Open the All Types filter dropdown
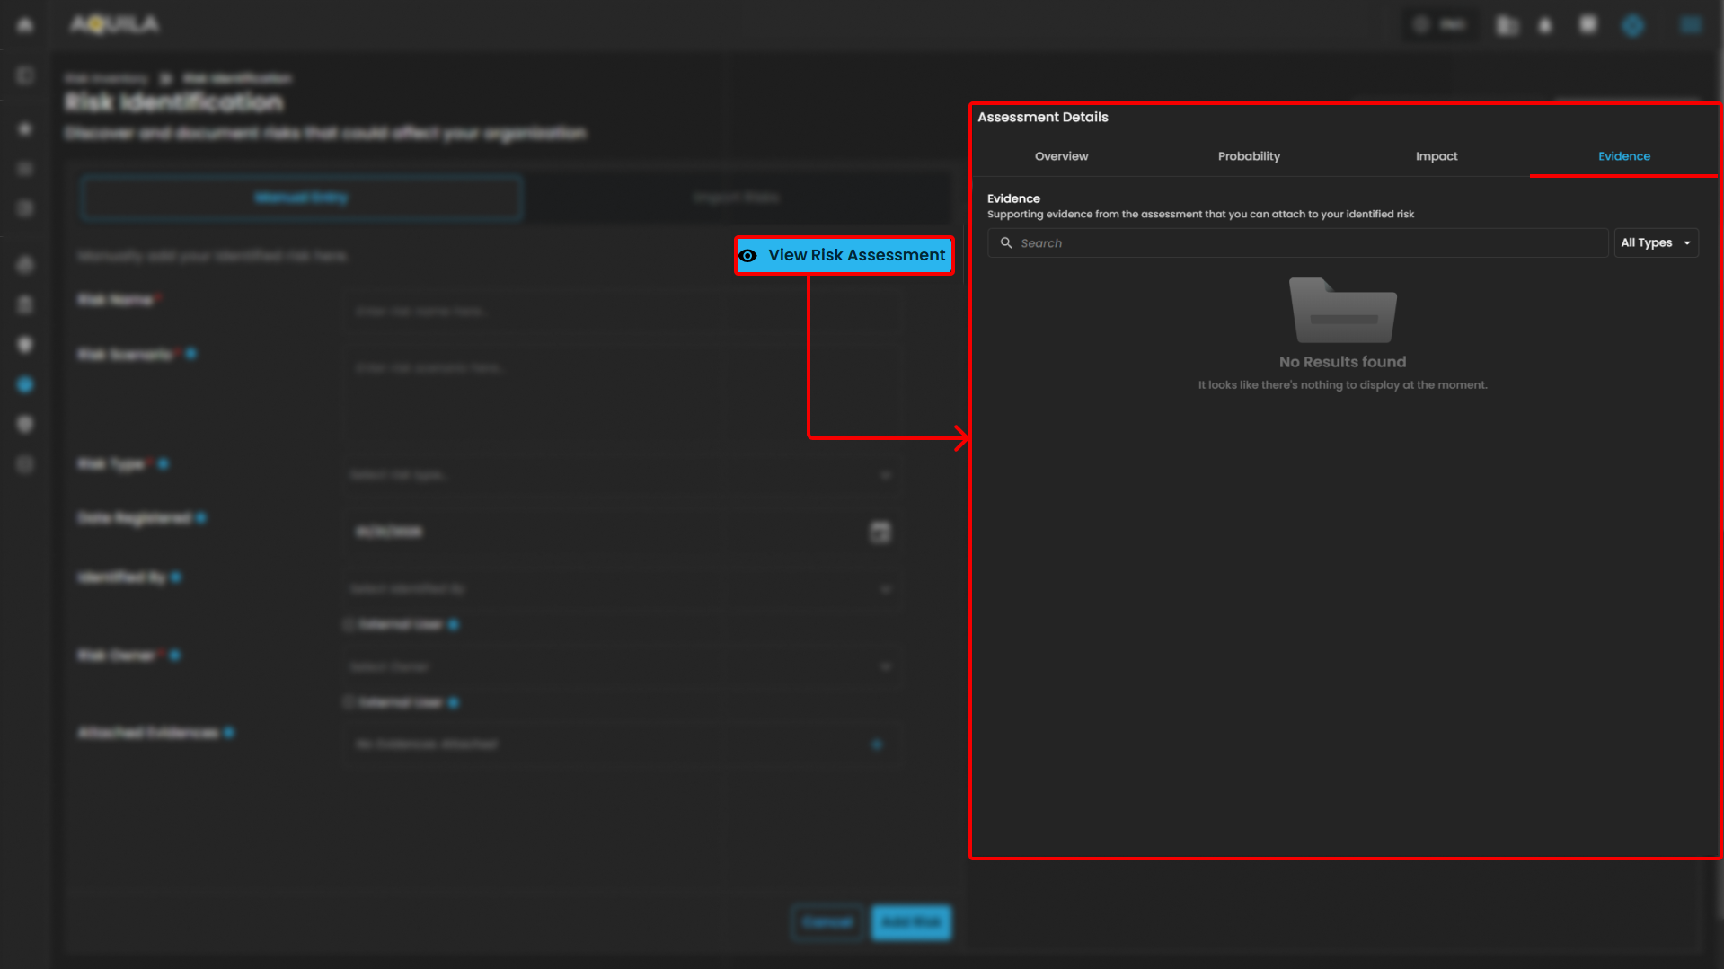The height and width of the screenshot is (969, 1724). point(1656,243)
